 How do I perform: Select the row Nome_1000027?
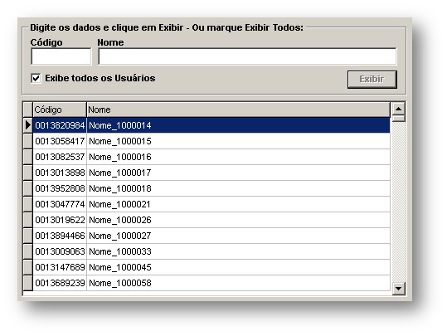click(211, 236)
